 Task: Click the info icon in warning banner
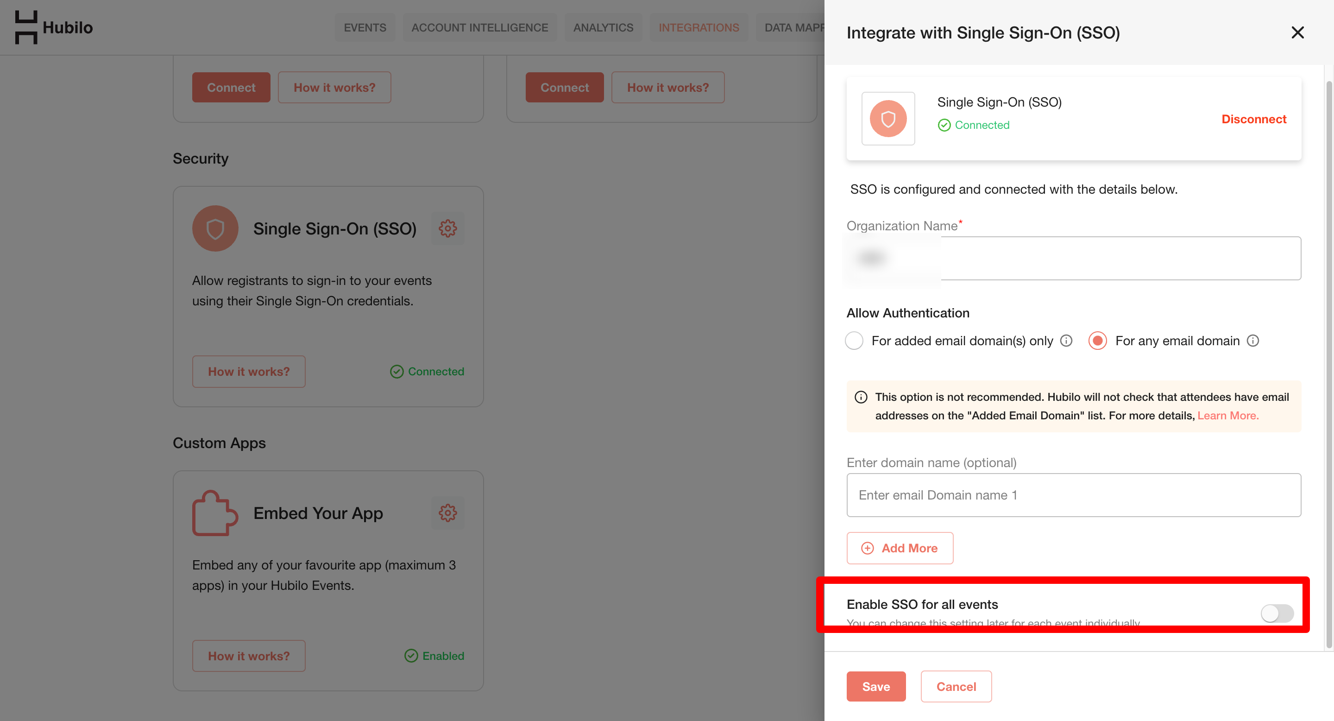tap(861, 397)
